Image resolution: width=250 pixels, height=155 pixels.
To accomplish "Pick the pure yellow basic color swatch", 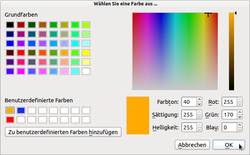I will point(86,53).
